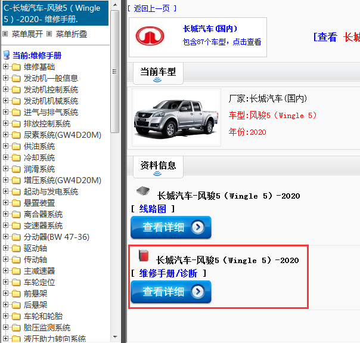This screenshot has height=343, width=360.
Task: Select the 供油系统 tree entry
Action: click(x=39, y=146)
